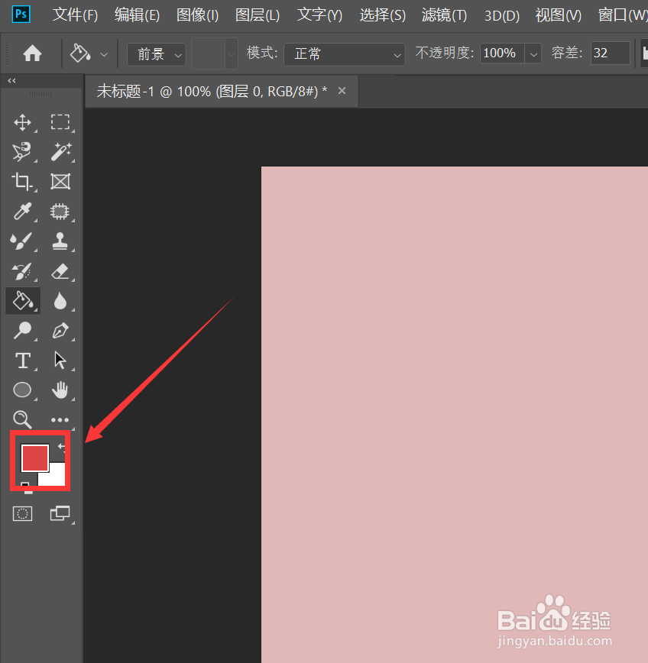Reset default foreground and background colors

(x=26, y=487)
